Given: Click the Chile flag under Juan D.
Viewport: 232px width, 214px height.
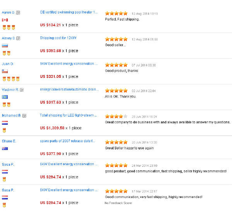Looking at the screenshot, I should [5, 71].
